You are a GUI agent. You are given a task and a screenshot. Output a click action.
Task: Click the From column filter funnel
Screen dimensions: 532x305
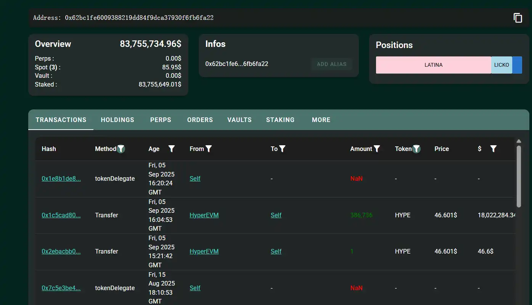point(209,149)
